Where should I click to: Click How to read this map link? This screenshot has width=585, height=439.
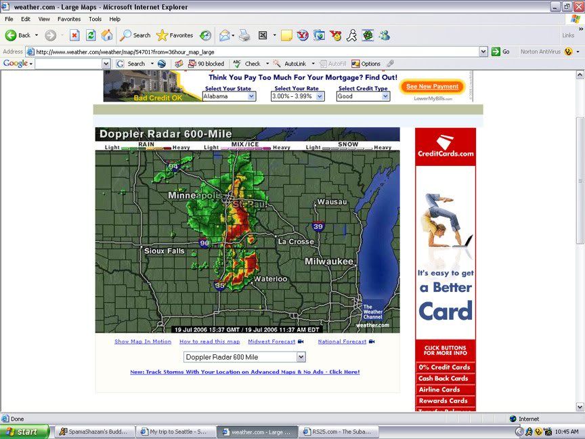(210, 341)
